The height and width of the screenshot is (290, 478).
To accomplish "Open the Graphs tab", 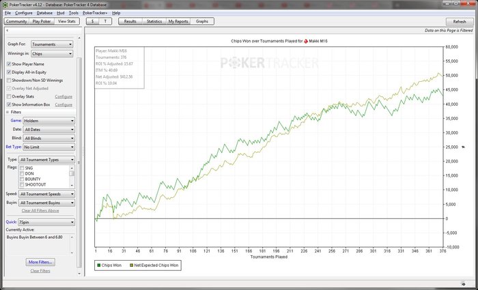I will coord(202,22).
